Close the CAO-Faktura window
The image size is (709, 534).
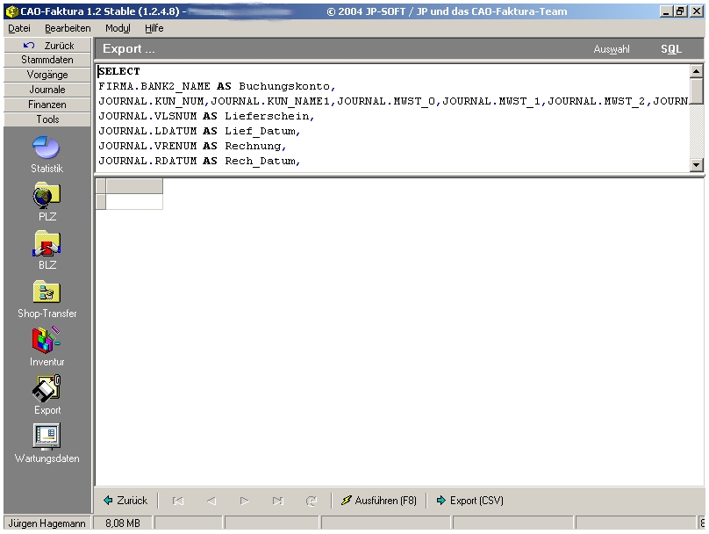coord(697,11)
